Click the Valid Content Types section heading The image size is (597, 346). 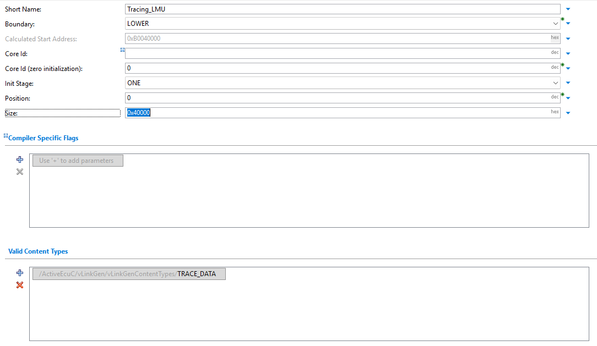[38, 251]
